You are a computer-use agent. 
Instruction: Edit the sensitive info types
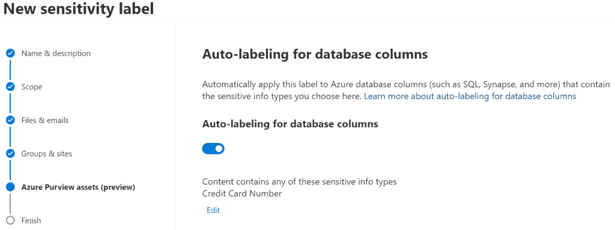[x=213, y=210]
